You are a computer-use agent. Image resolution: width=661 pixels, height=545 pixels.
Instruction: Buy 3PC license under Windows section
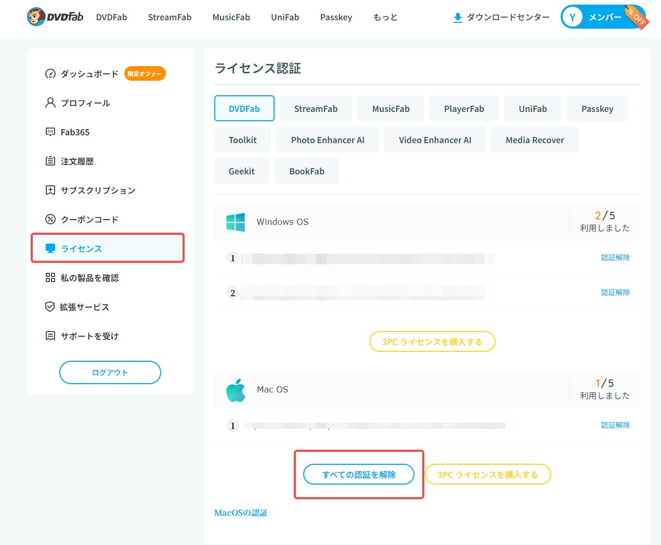pyautogui.click(x=432, y=341)
